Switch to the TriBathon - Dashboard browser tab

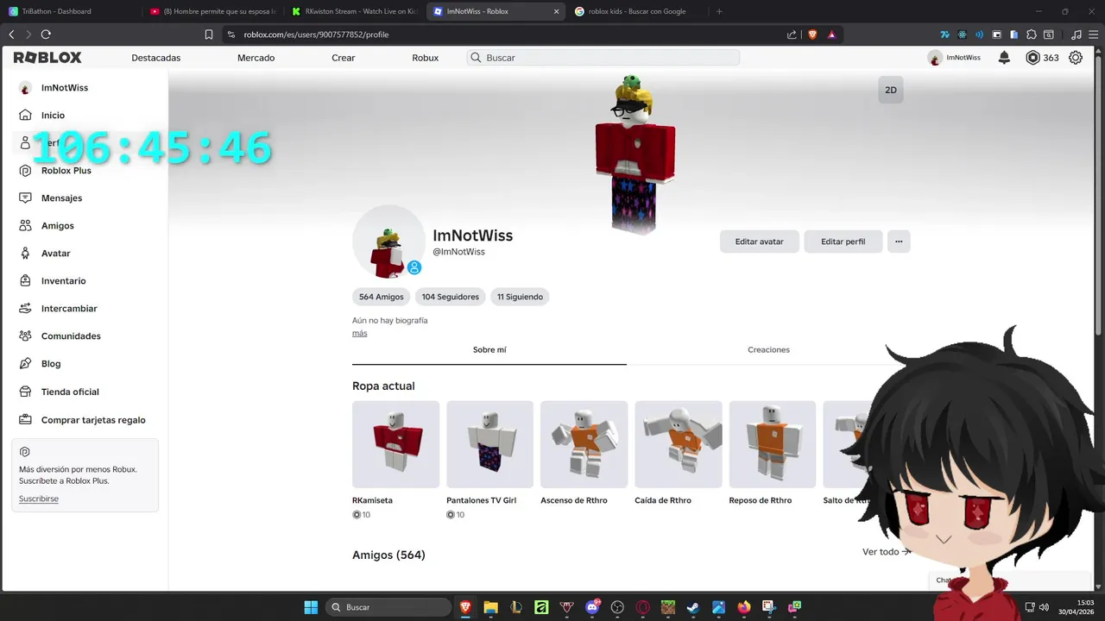pos(71,11)
